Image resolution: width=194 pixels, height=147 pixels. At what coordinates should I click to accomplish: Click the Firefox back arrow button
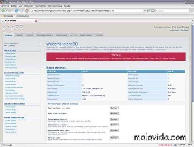pos(3,11)
